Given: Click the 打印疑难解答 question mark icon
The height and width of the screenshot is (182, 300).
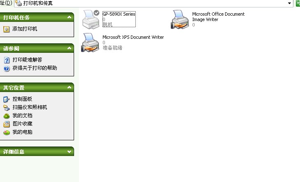Looking at the screenshot, I should [x=7, y=60].
